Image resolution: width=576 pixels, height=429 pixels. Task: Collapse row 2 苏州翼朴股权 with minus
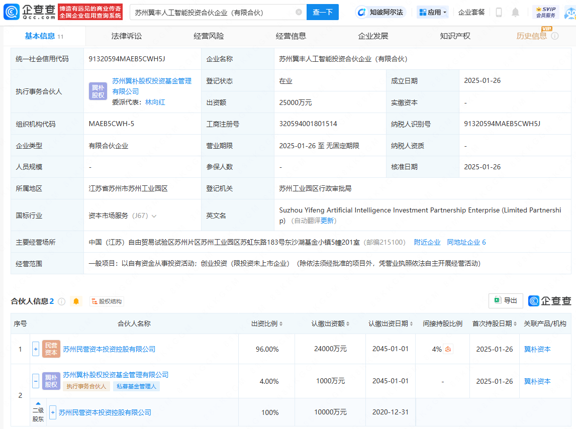click(36, 381)
